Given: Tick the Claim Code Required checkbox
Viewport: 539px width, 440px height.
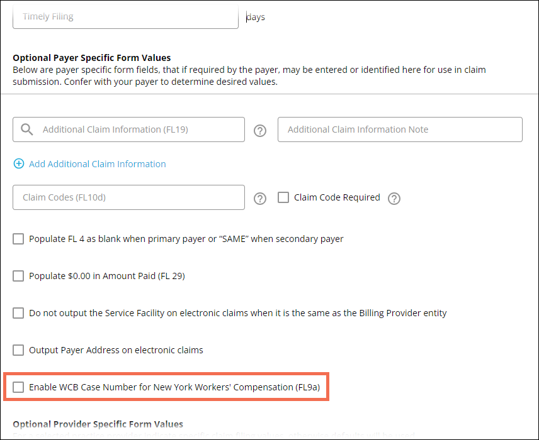Looking at the screenshot, I should coord(283,197).
